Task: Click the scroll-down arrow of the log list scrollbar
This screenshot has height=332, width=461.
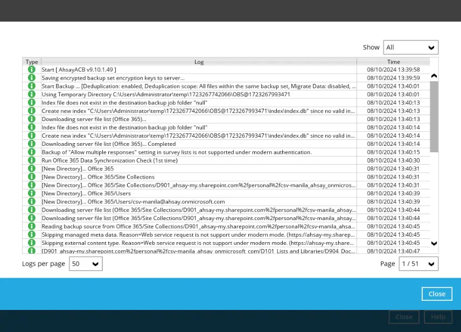Action: pos(434,244)
